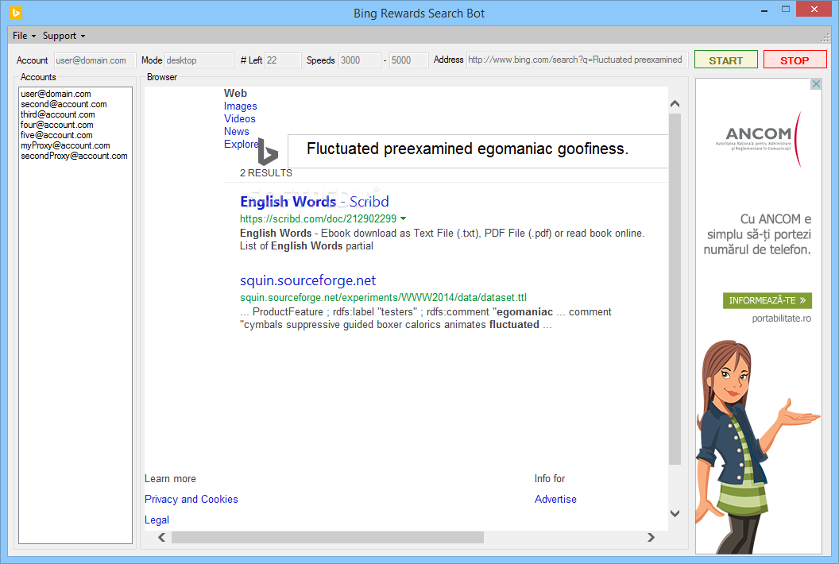
Task: Click the browser vertical scrollbar up arrow
Action: click(x=675, y=104)
